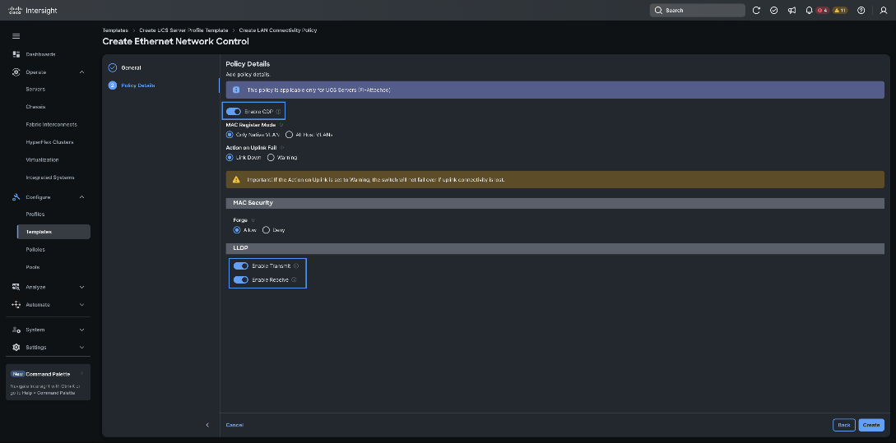Image resolution: width=896 pixels, height=443 pixels.
Task: Expand the Analyze section chevron
Action: (81, 287)
